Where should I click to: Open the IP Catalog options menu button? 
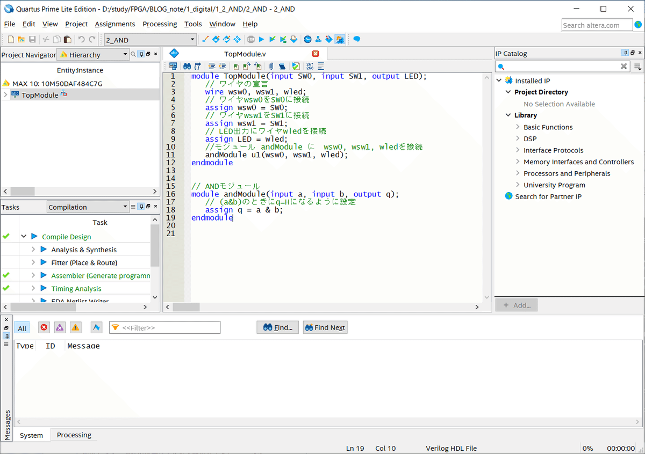637,67
